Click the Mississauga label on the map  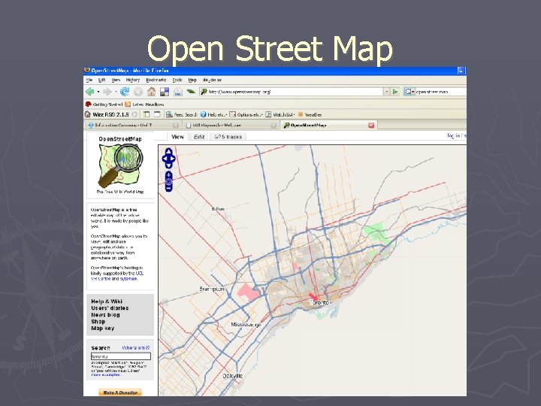246,325
